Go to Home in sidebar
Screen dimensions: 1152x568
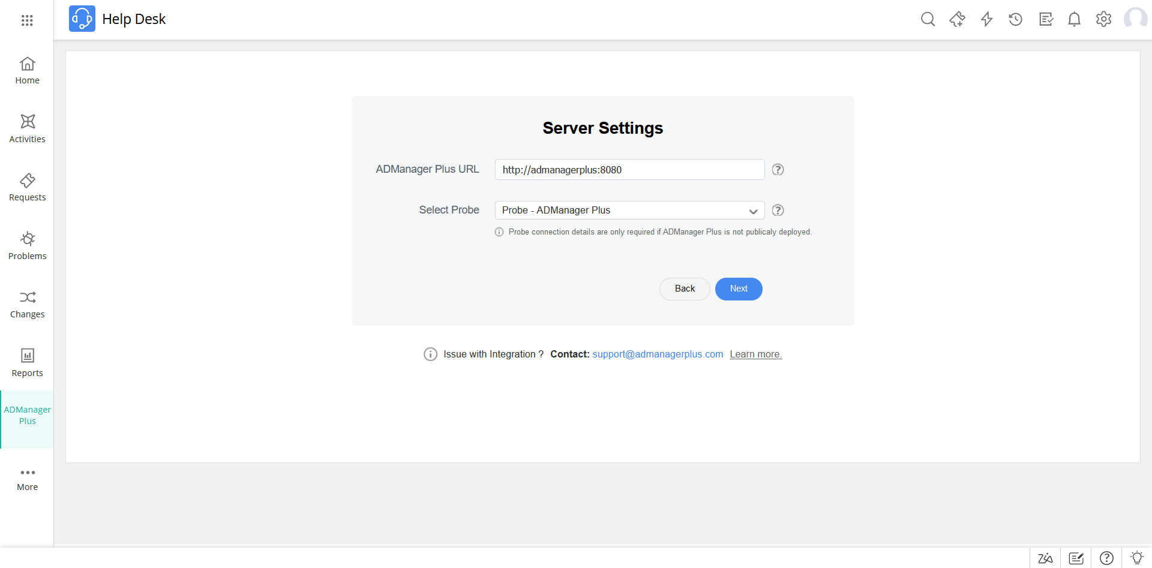coord(27,71)
